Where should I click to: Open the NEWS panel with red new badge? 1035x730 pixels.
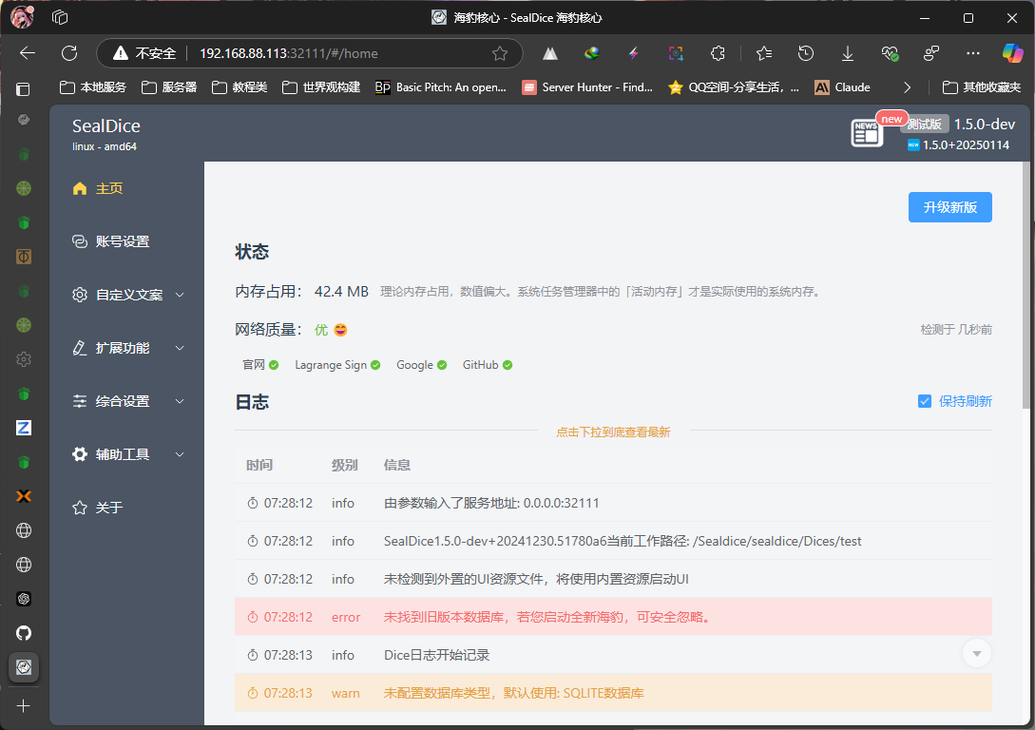tap(866, 133)
